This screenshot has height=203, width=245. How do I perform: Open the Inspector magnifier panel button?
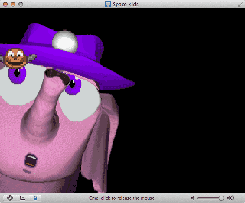point(10,198)
